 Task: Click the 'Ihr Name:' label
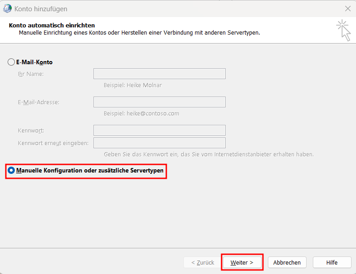[31, 74]
